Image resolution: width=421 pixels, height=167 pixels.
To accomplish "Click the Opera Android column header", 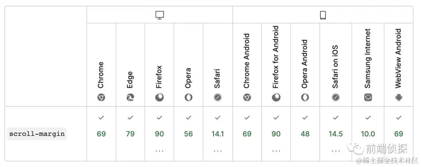I will pos(305,64).
